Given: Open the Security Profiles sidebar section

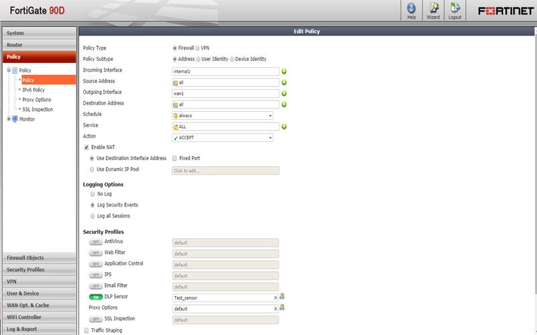Looking at the screenshot, I should 40,270.
